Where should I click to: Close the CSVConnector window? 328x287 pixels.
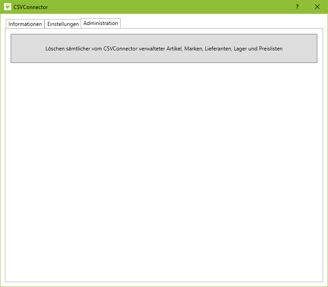[317, 7]
